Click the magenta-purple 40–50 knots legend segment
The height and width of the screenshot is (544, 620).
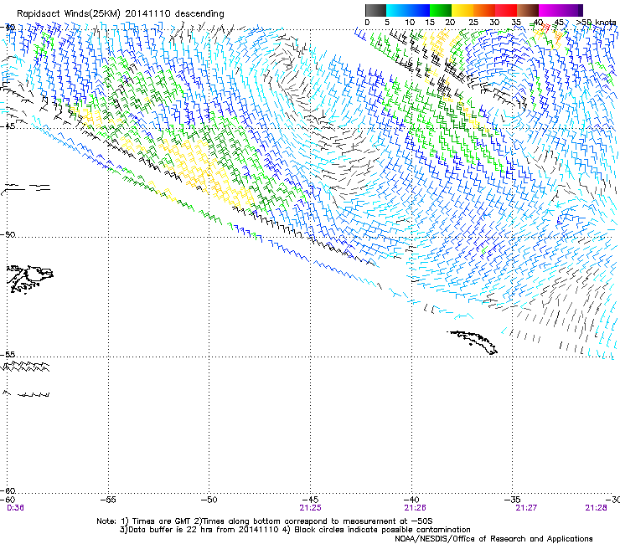pos(561,10)
